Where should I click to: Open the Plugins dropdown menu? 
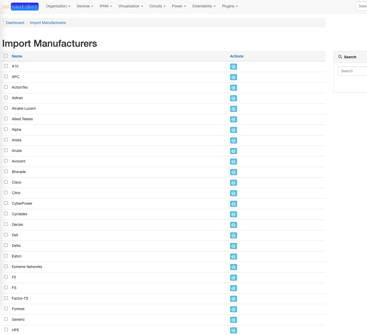coord(230,6)
